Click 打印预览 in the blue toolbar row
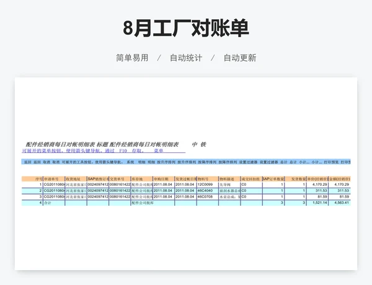The width and height of the screenshot is (372, 285). coord(331,162)
